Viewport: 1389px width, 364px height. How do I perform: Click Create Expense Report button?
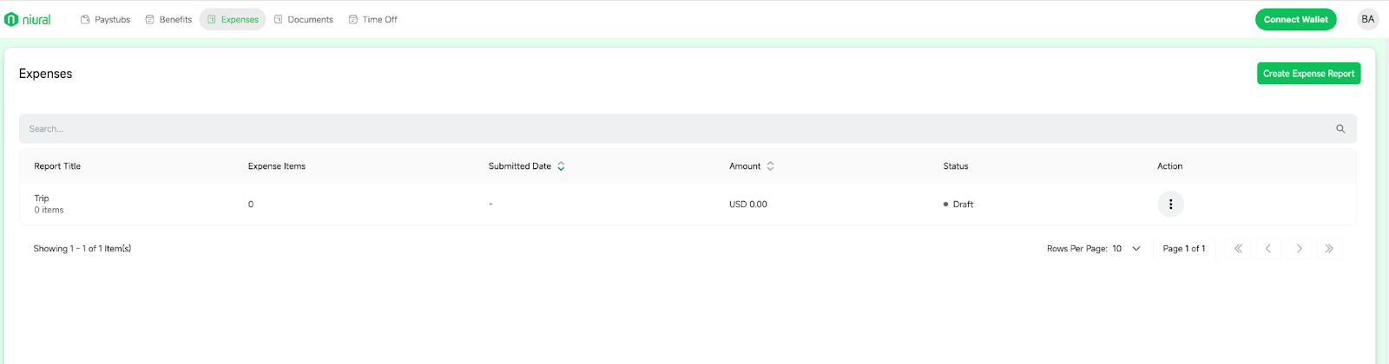1308,74
